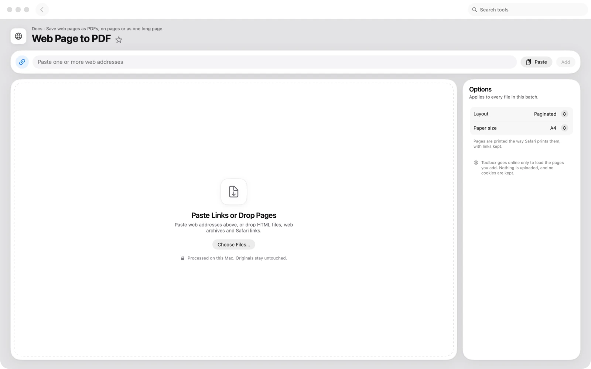This screenshot has height=369, width=591.
Task: Click the 'Paste Links or Drop Pages' heading
Action: (x=234, y=215)
